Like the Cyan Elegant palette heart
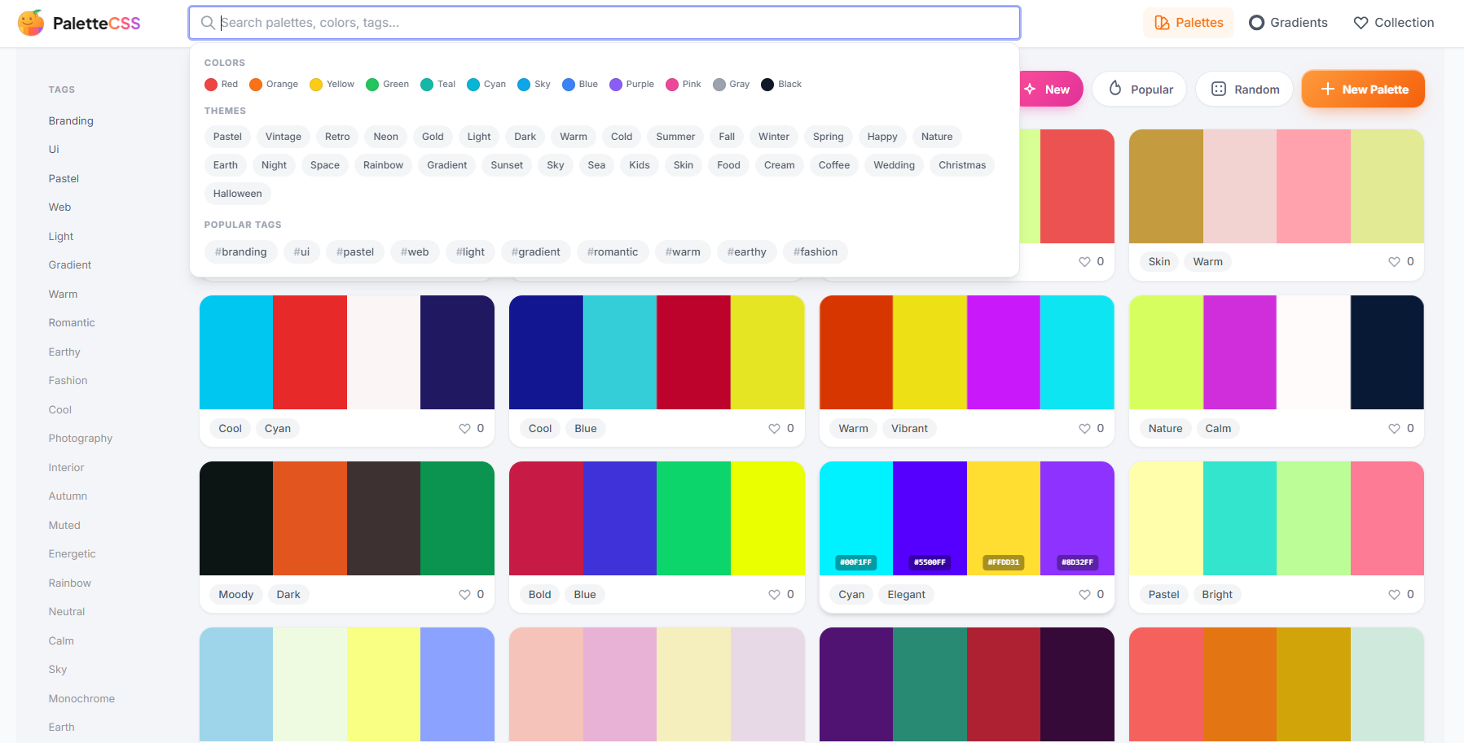 [x=1084, y=595]
